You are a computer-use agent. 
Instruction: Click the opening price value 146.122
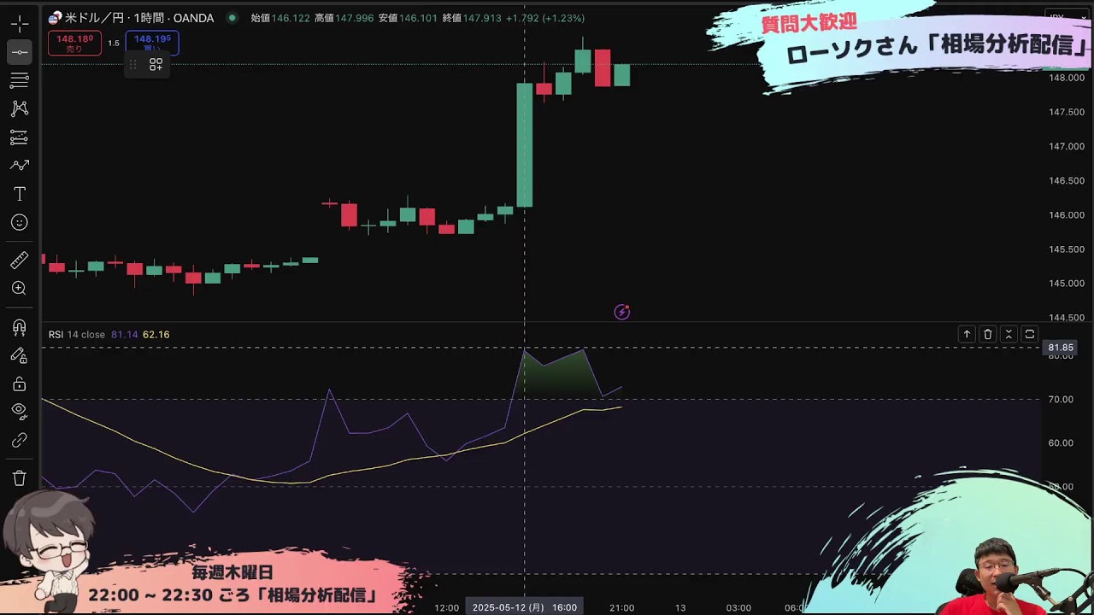click(x=291, y=18)
